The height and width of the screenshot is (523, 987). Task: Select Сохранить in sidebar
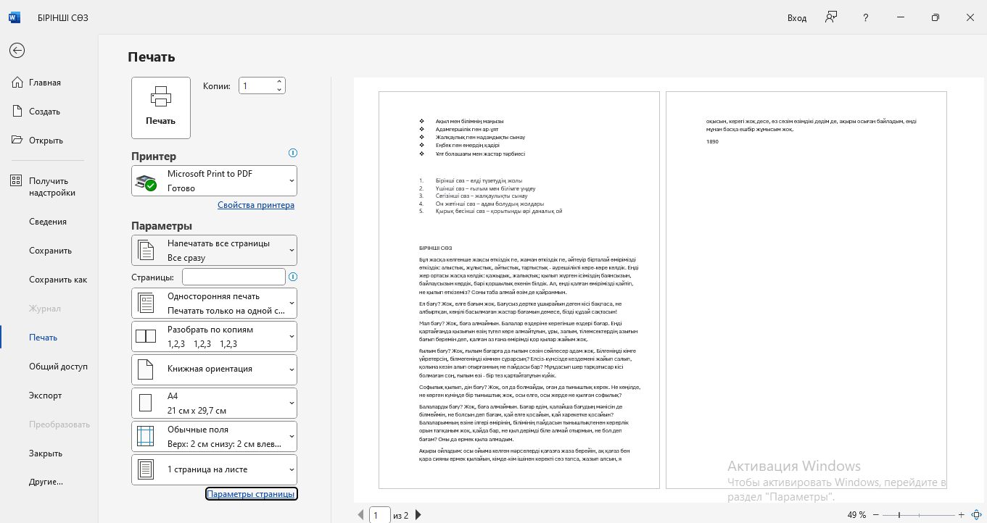(50, 251)
